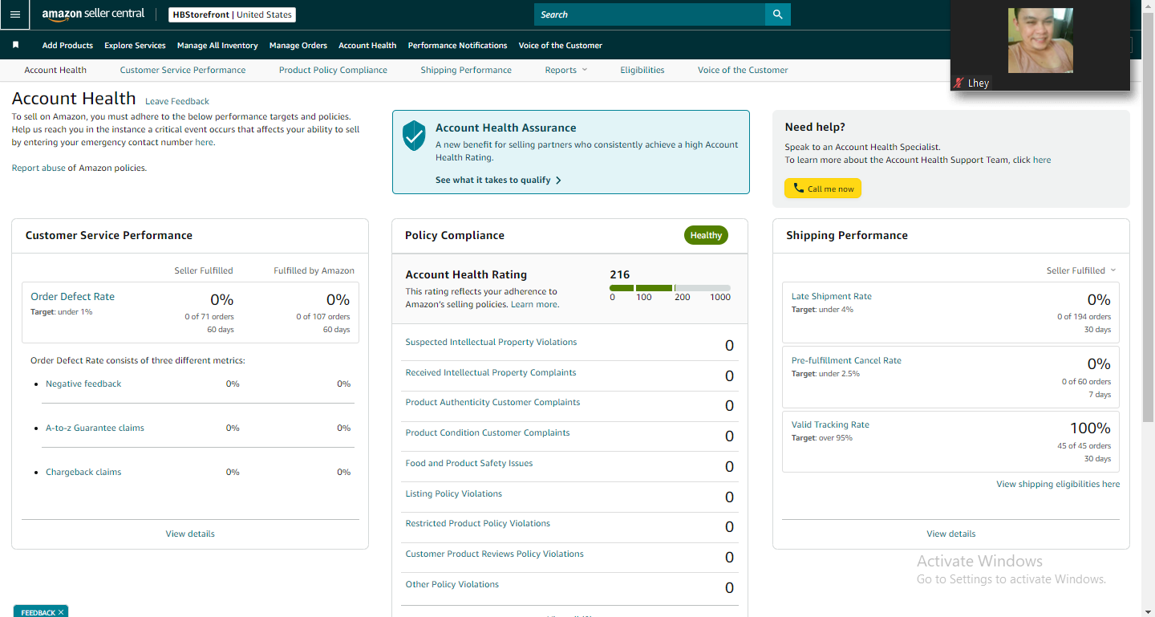Click the Account Health Rating value 216
Image resolution: width=1155 pixels, height=617 pixels.
click(620, 274)
